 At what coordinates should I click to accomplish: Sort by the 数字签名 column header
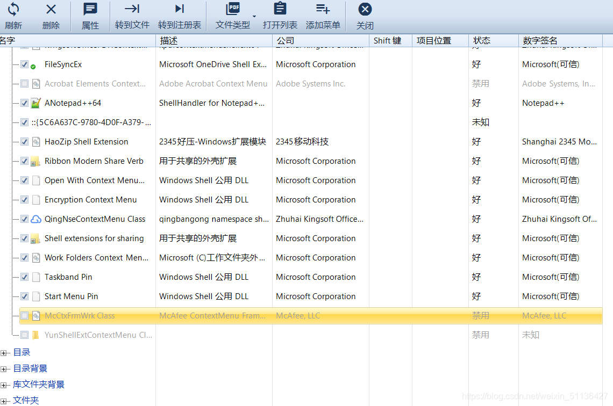(x=561, y=41)
